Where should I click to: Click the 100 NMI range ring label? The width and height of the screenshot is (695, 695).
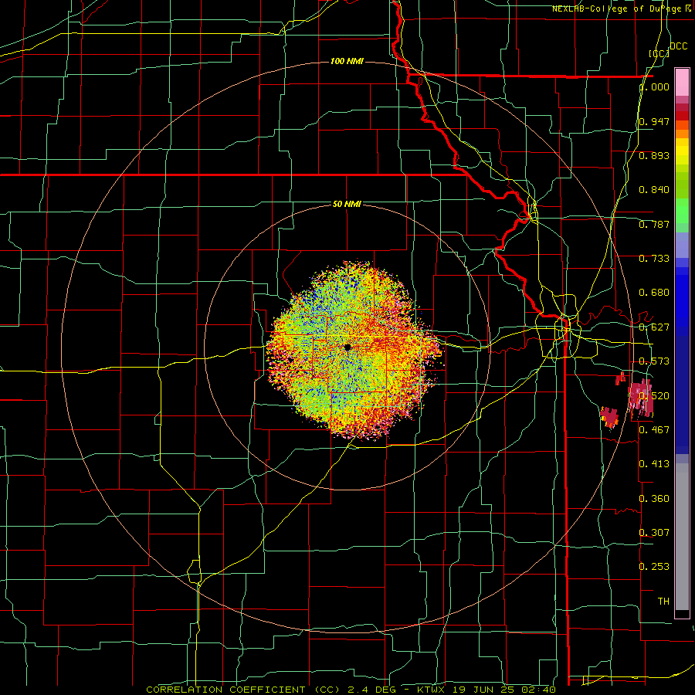347,61
